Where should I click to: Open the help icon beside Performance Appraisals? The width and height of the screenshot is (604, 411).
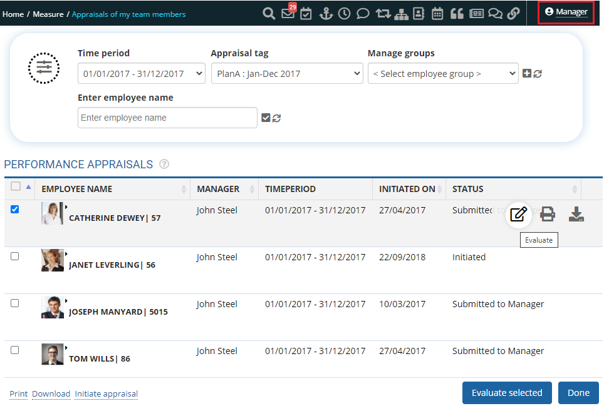(164, 164)
